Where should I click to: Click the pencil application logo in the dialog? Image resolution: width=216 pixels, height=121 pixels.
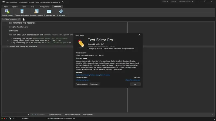pos(81,44)
